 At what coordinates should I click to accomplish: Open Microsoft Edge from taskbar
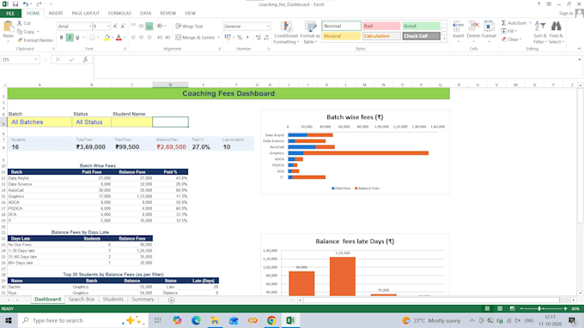(x=196, y=320)
